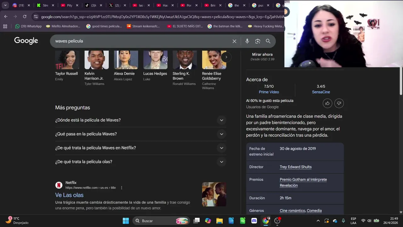The width and height of the screenshot is (403, 227).
Task: Open the SensaCine rating link
Action: [321, 92]
